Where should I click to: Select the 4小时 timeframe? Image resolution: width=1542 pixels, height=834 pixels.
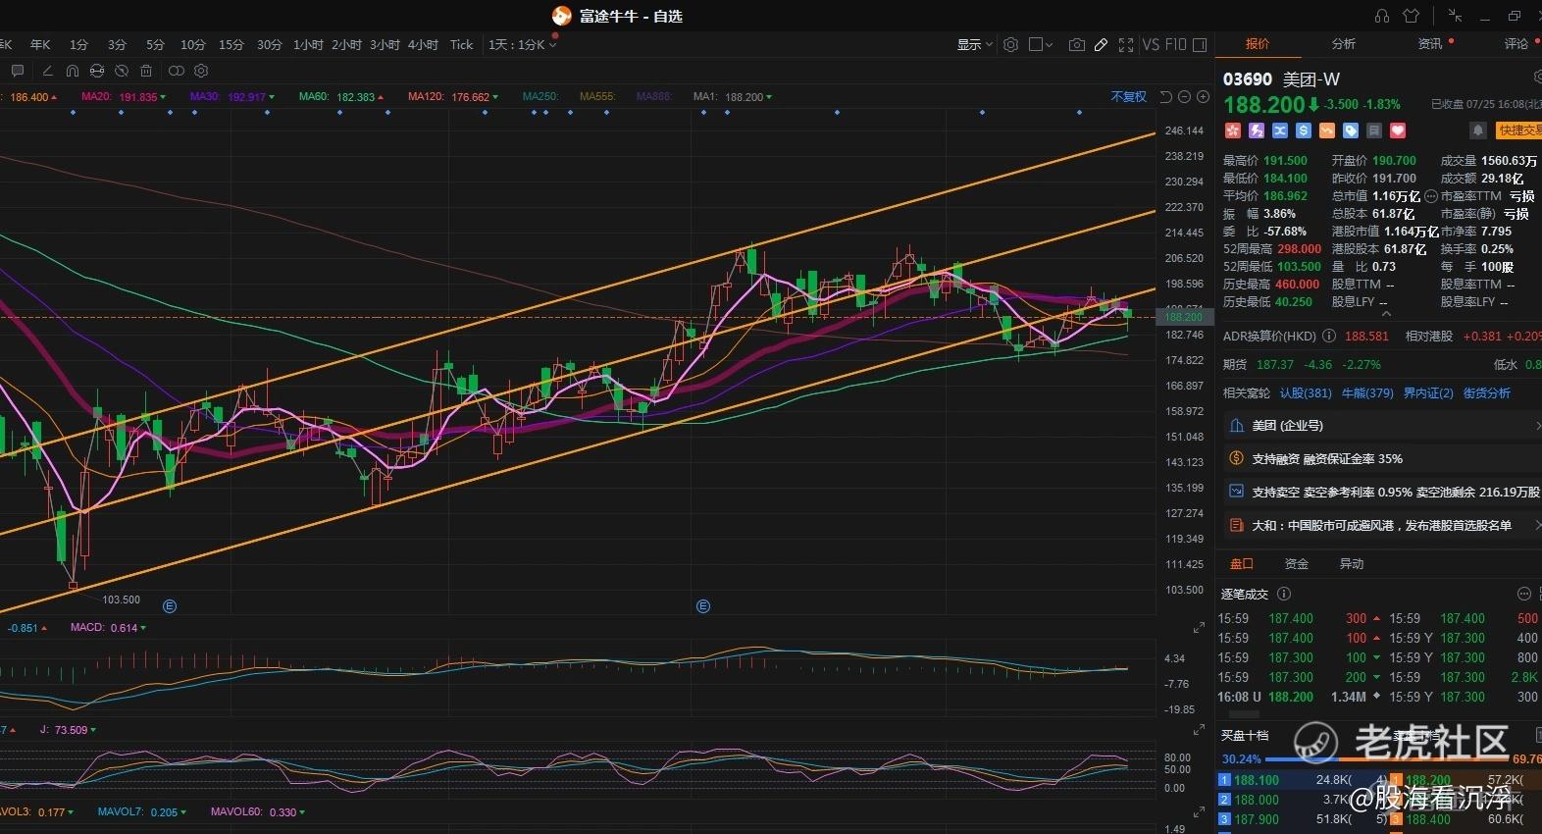(x=423, y=44)
